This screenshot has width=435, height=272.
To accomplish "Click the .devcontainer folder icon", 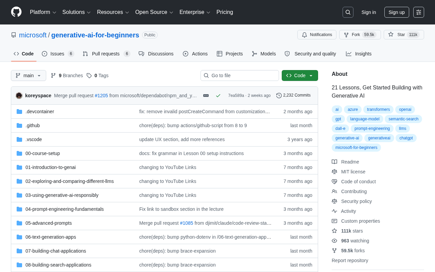I will pyautogui.click(x=19, y=112).
